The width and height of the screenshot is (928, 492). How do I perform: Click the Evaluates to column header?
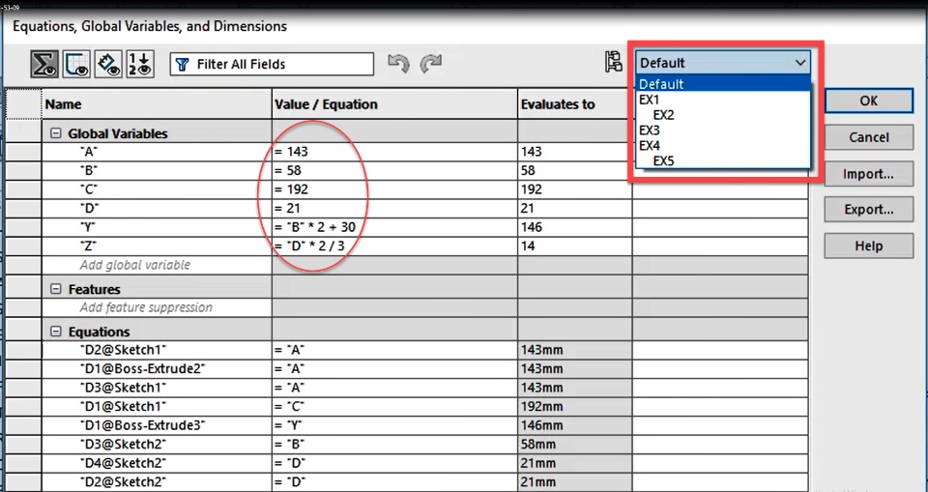[x=574, y=104]
